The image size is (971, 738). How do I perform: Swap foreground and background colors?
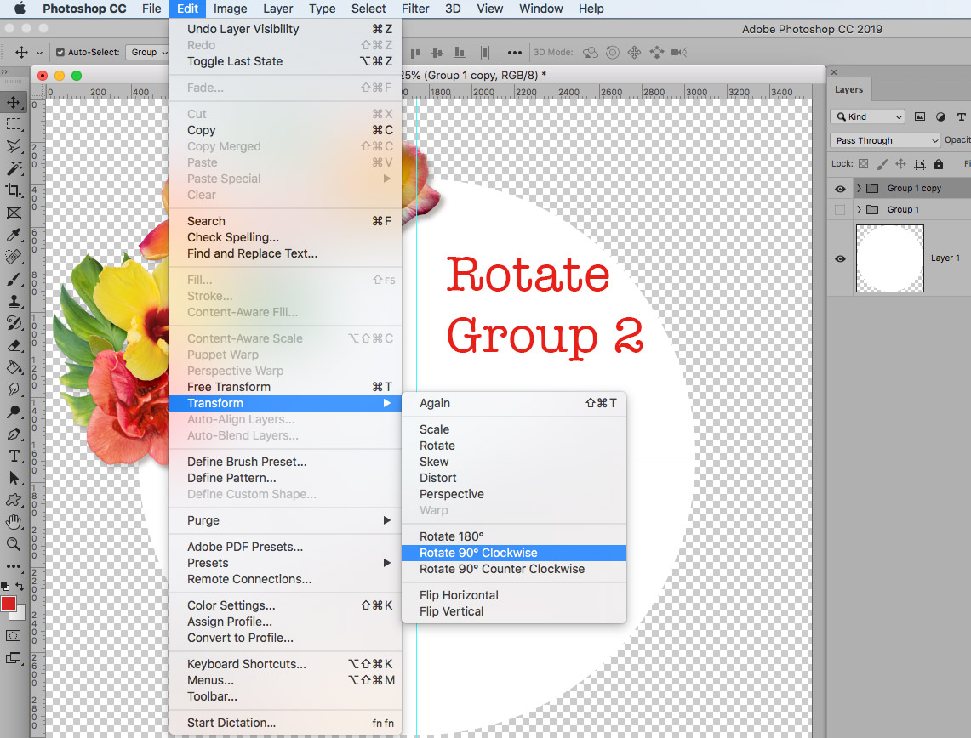point(20,586)
